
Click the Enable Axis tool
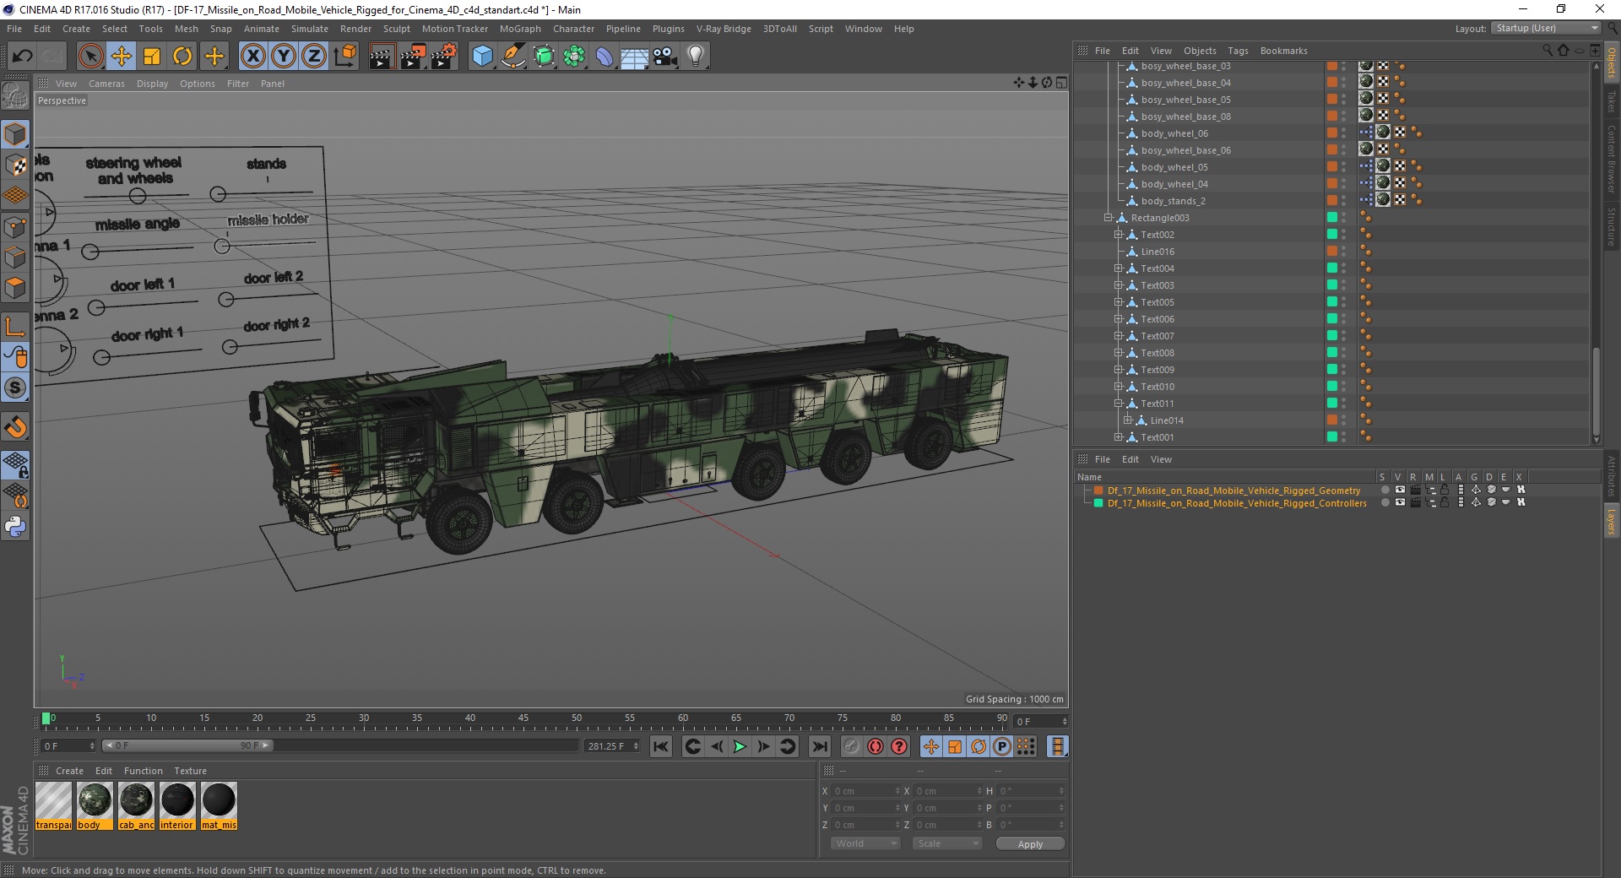[x=15, y=328]
